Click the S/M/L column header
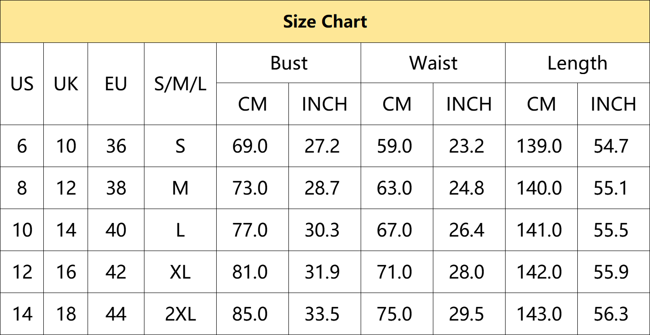The width and height of the screenshot is (650, 335). click(x=181, y=84)
